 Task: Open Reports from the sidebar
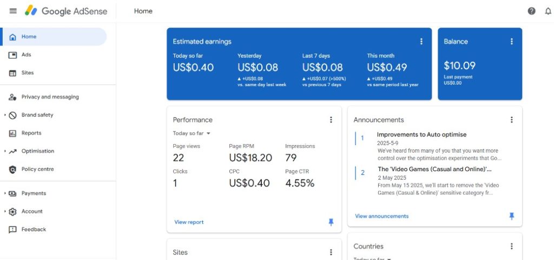coord(31,133)
